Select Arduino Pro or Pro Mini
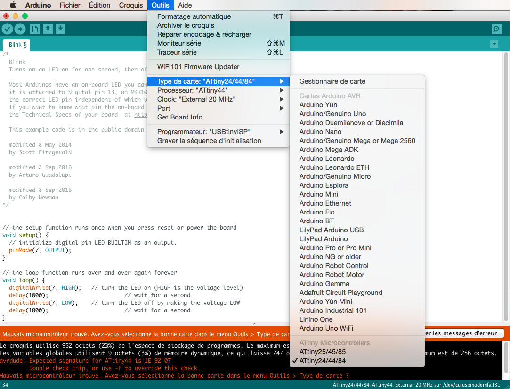 (357, 248)
